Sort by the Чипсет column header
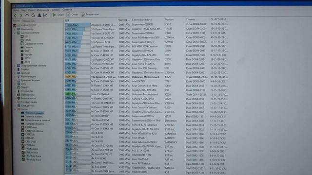This screenshot has height=175, width=312. (x=170, y=19)
